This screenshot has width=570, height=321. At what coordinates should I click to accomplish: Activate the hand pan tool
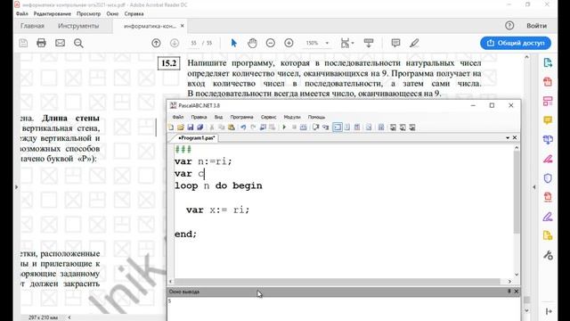pos(252,43)
